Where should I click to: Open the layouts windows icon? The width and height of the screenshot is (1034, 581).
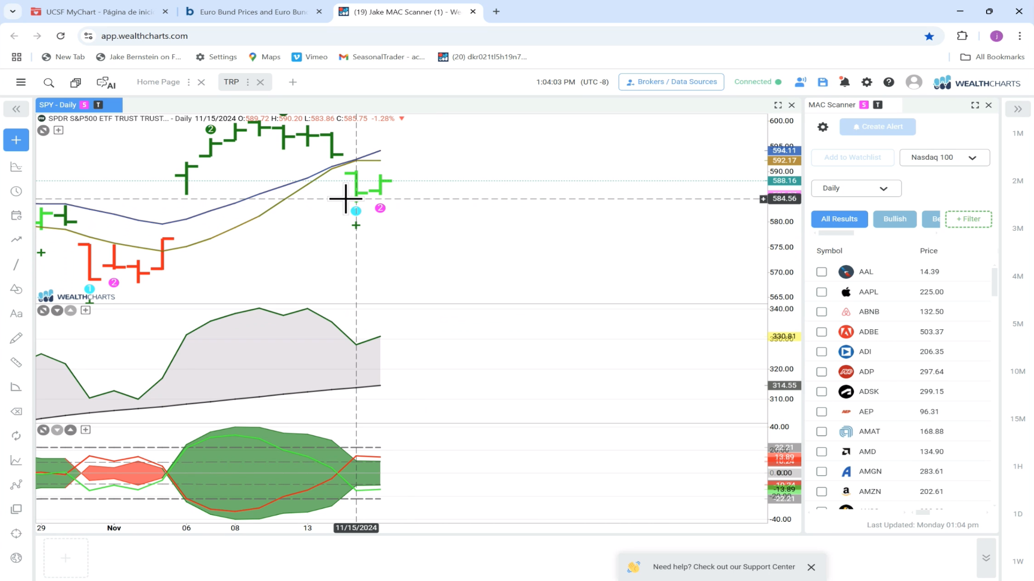coord(75,82)
